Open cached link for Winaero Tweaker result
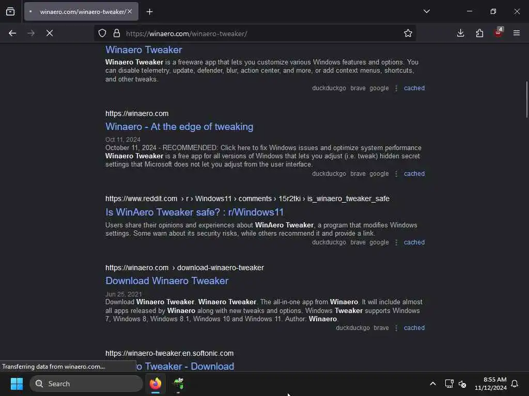The image size is (529, 396). click(414, 88)
